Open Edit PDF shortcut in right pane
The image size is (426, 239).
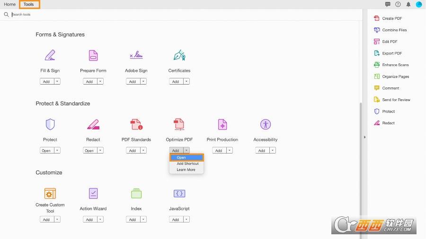386,42
